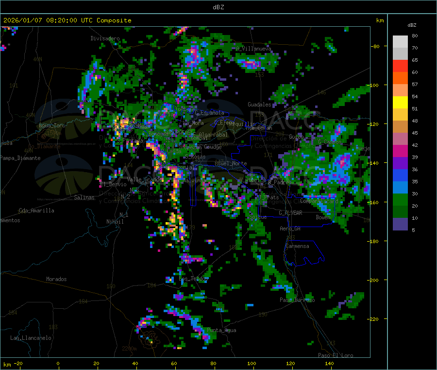
Task: Click the A_Villanueva place label
Action: coord(253,49)
